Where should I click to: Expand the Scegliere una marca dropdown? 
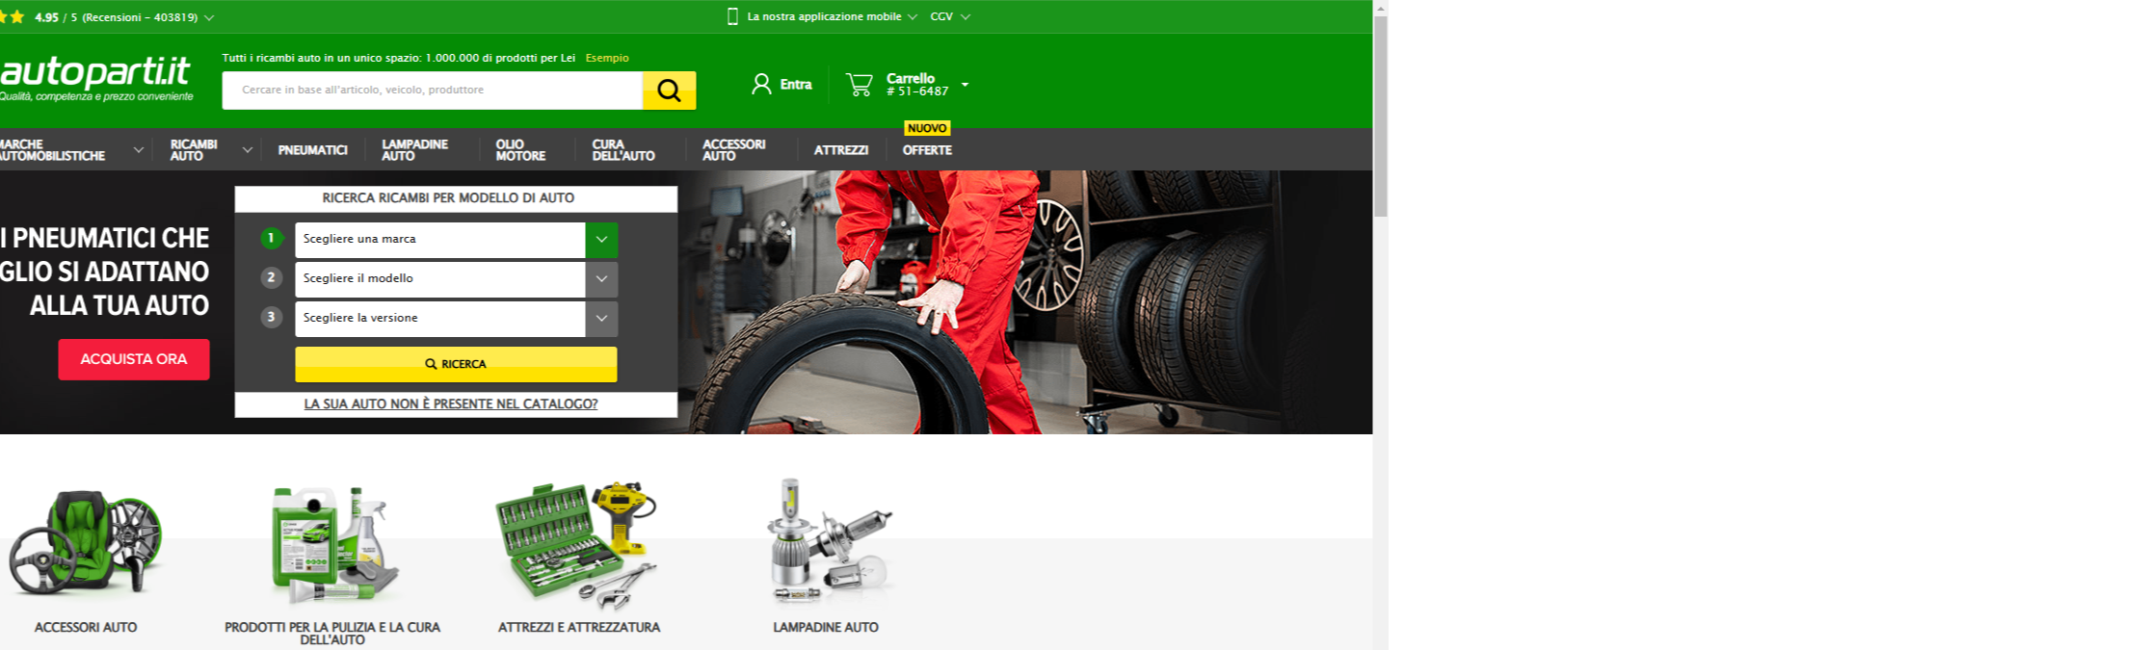pyautogui.click(x=601, y=240)
